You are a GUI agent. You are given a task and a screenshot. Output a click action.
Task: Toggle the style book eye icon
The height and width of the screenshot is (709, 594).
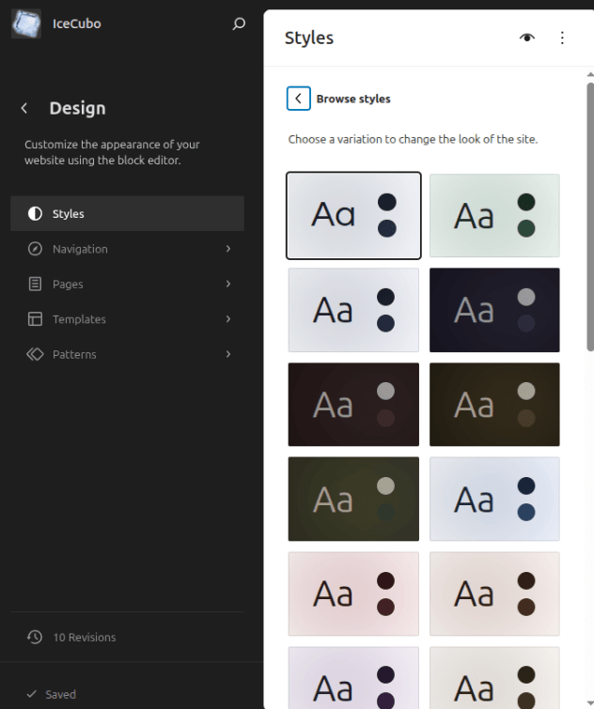coord(526,38)
